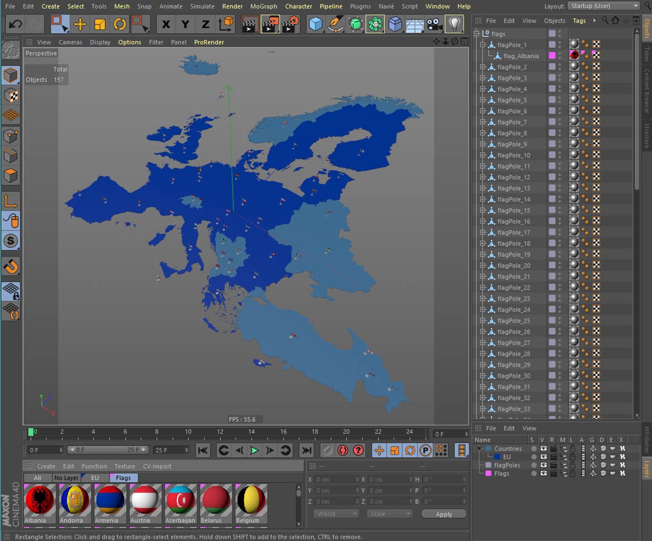Toggle visibility eye of Countries layer
This screenshot has width=652, height=541.
[x=543, y=449]
